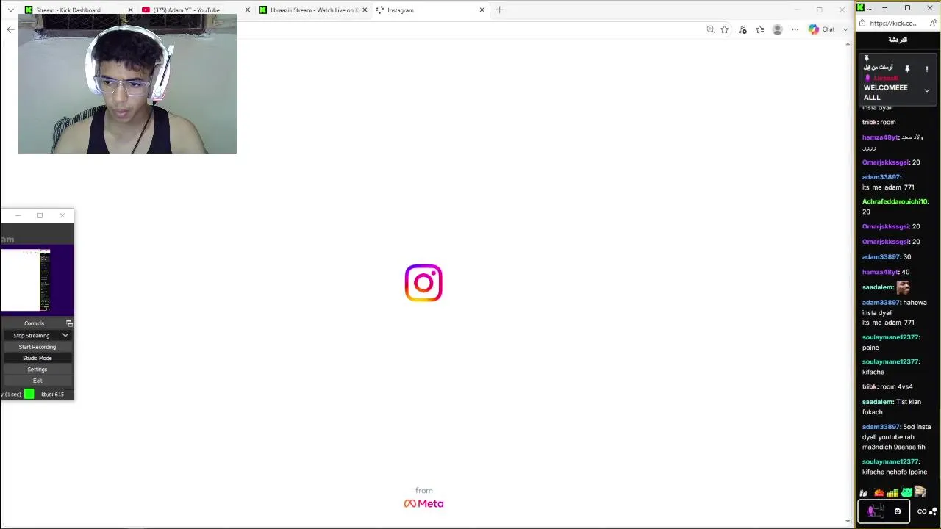Click username adam33897 saying 30

pos(881,257)
